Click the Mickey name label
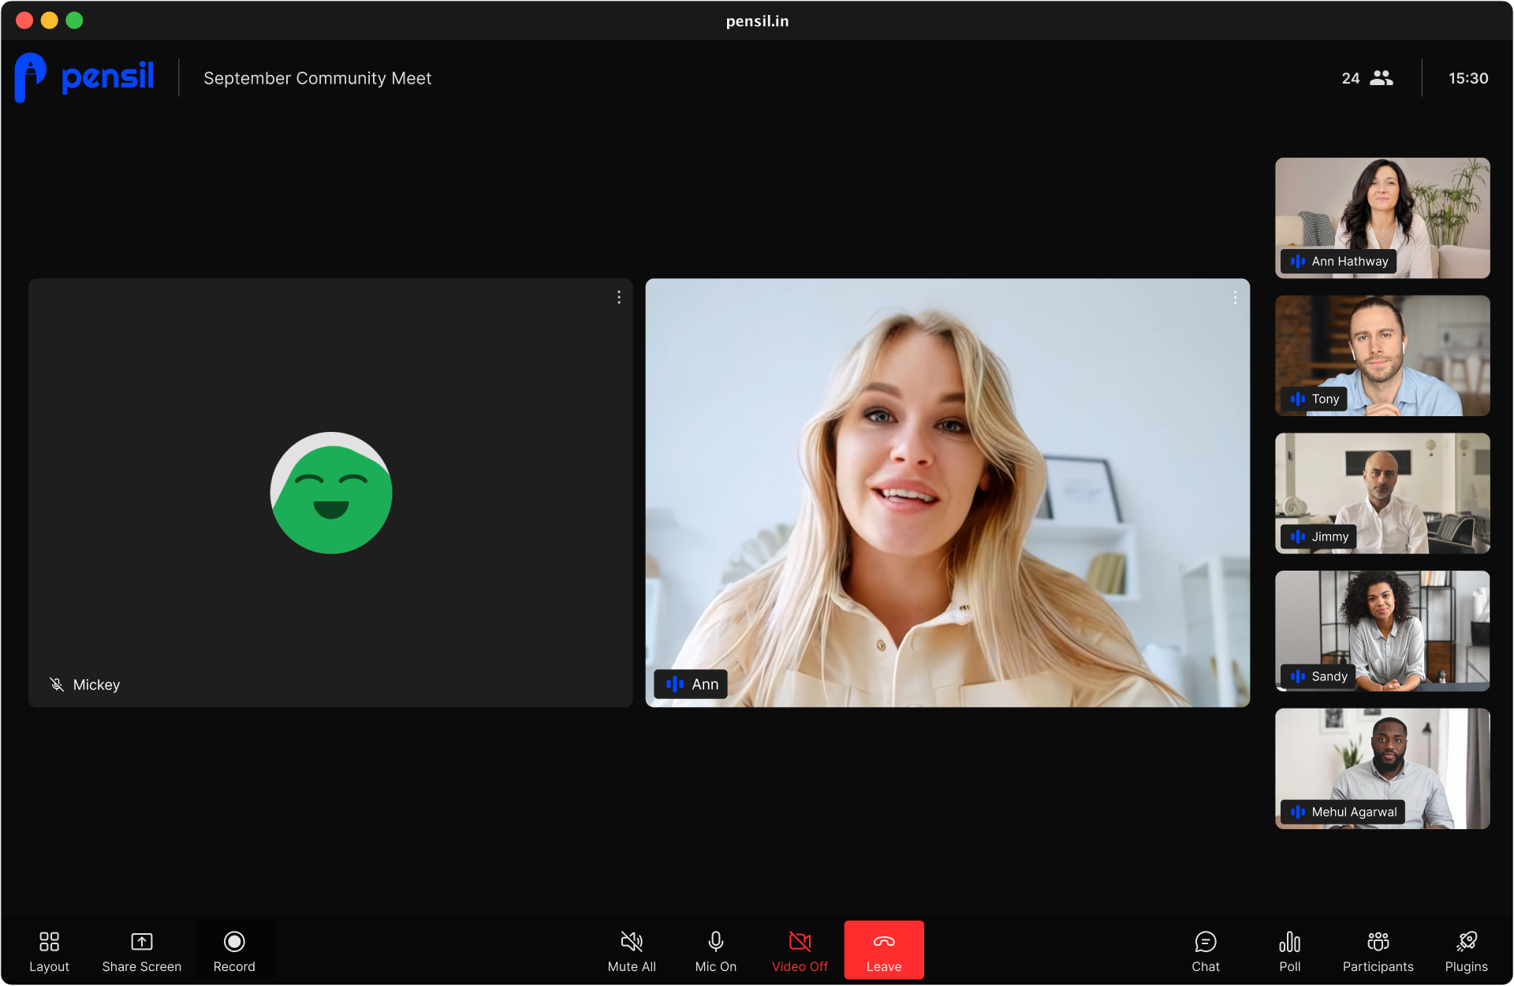This screenshot has width=1514, height=986. 96,684
